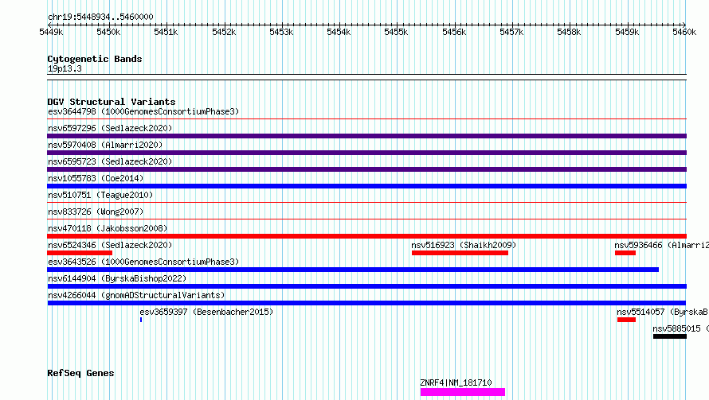The width and height of the screenshot is (709, 400).
Task: Click the small red nsv5936466 bar
Action: 625,253
